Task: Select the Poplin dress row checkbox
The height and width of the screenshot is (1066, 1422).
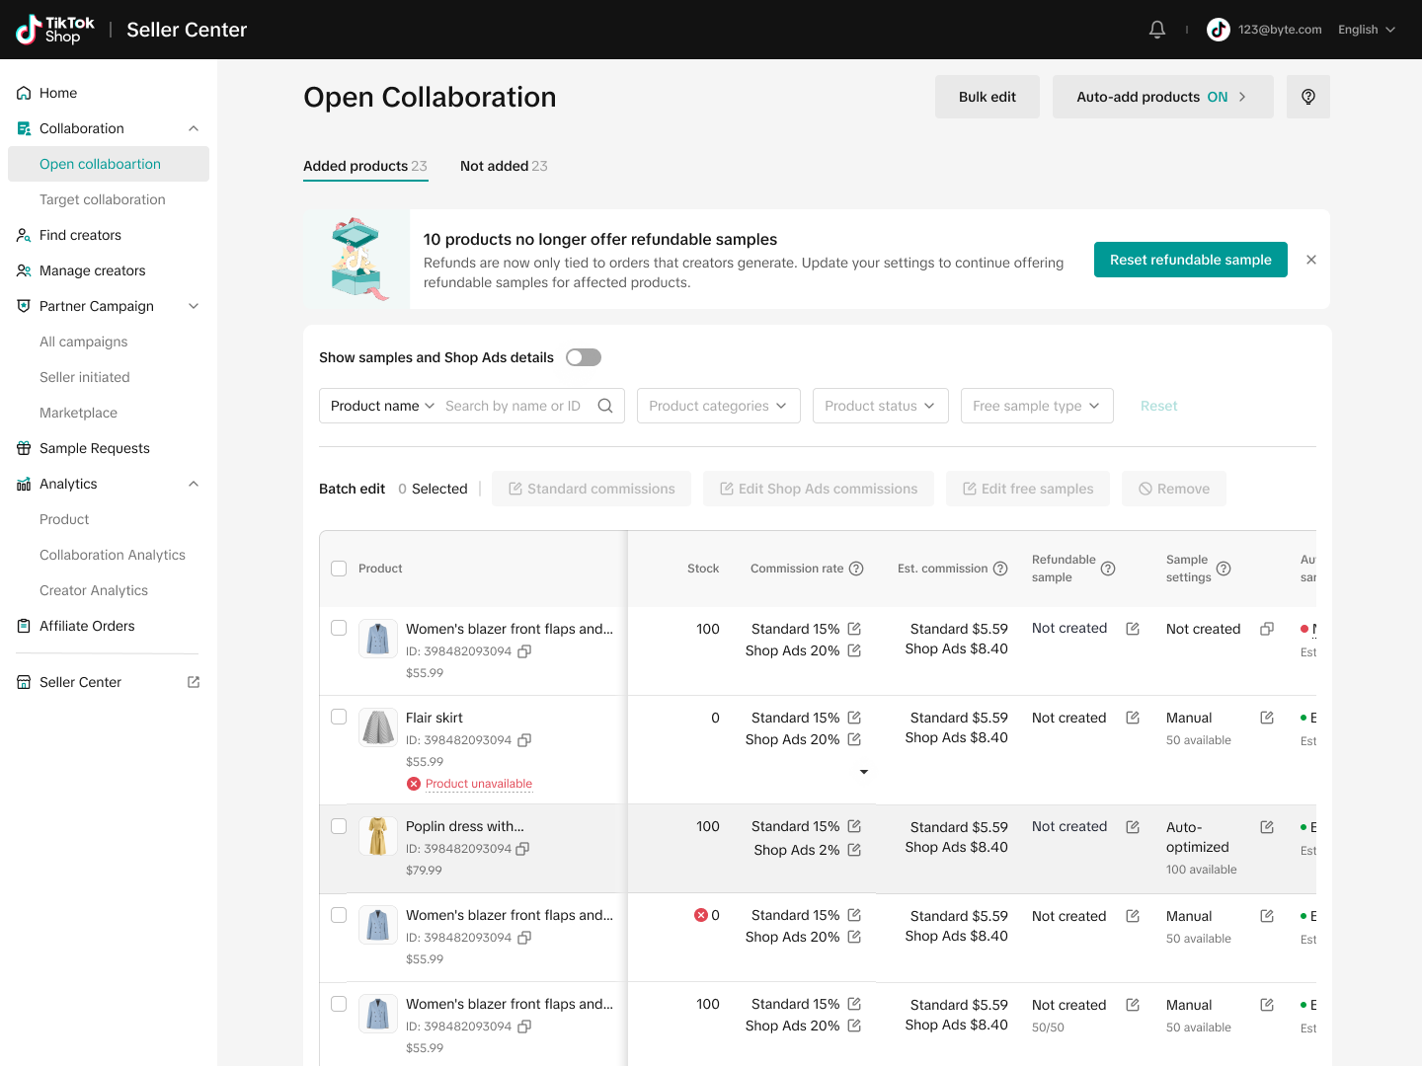Action: [x=339, y=826]
